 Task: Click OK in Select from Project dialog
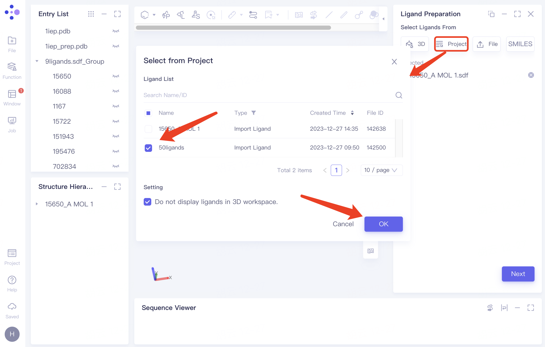tap(383, 224)
